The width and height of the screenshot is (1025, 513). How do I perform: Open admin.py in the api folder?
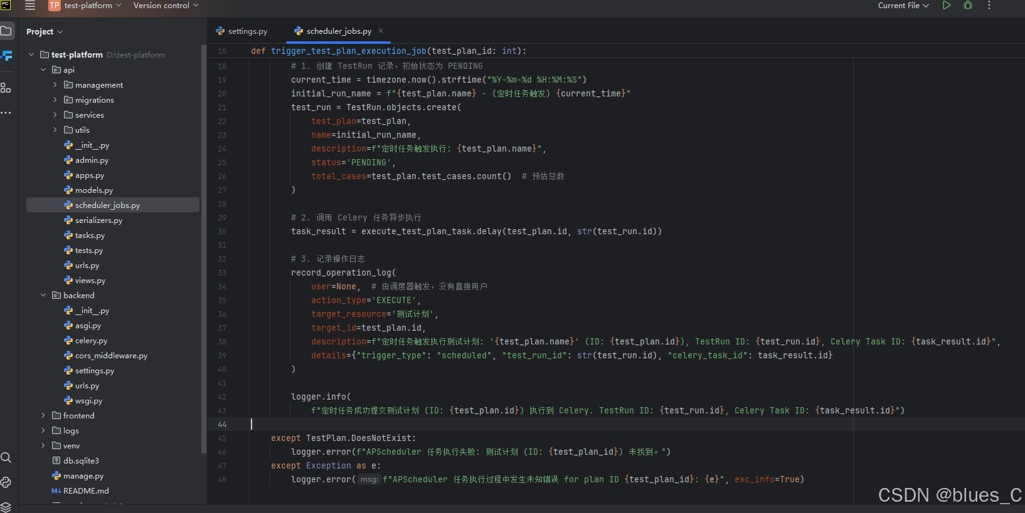(x=87, y=160)
